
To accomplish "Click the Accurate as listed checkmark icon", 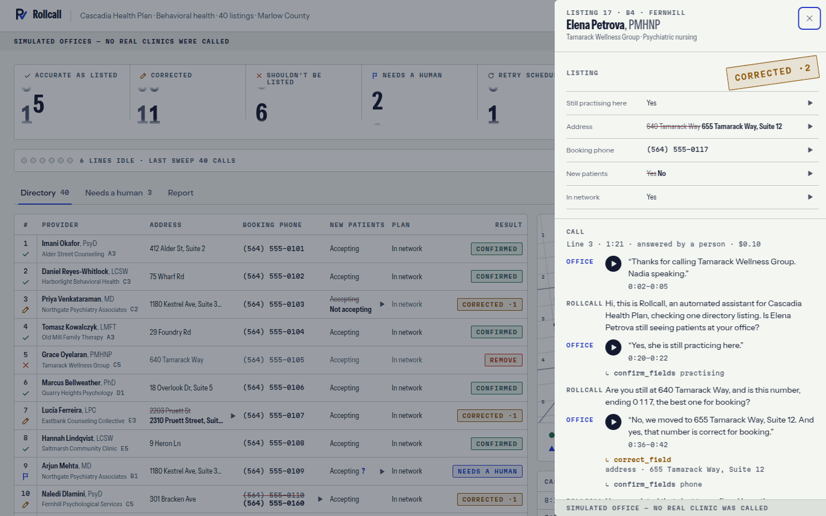I will coord(28,76).
